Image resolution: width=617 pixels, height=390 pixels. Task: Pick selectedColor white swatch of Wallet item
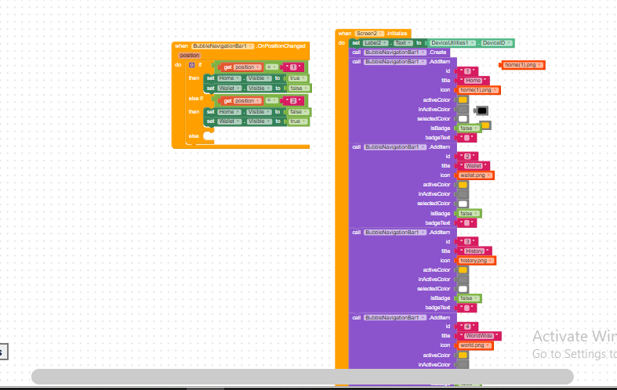pyautogui.click(x=463, y=204)
